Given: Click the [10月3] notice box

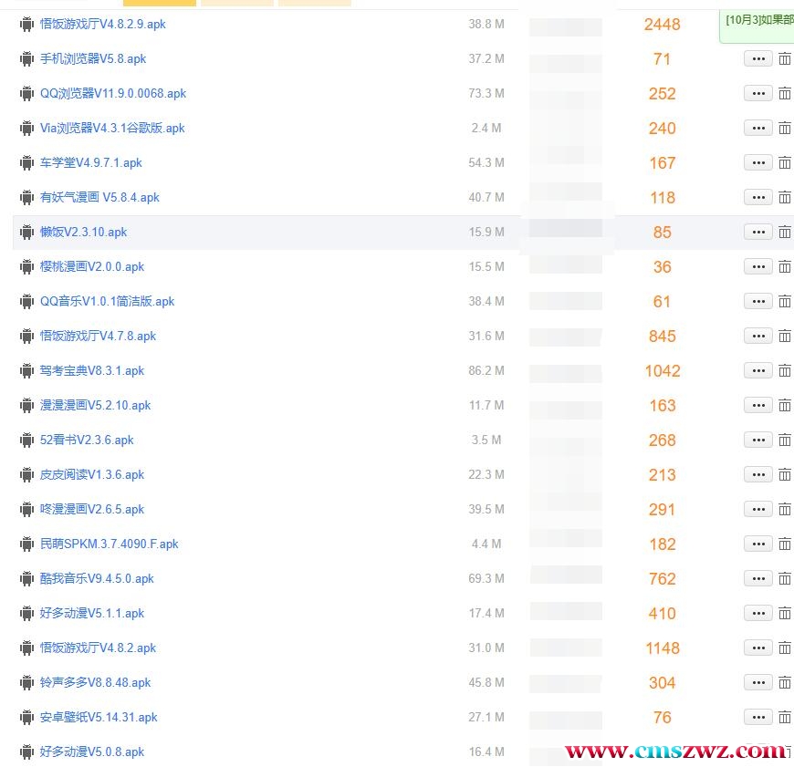Looking at the screenshot, I should pyautogui.click(x=757, y=26).
